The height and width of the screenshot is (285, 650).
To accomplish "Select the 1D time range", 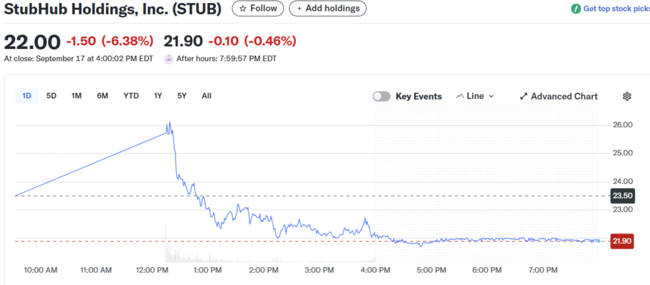I will point(27,96).
